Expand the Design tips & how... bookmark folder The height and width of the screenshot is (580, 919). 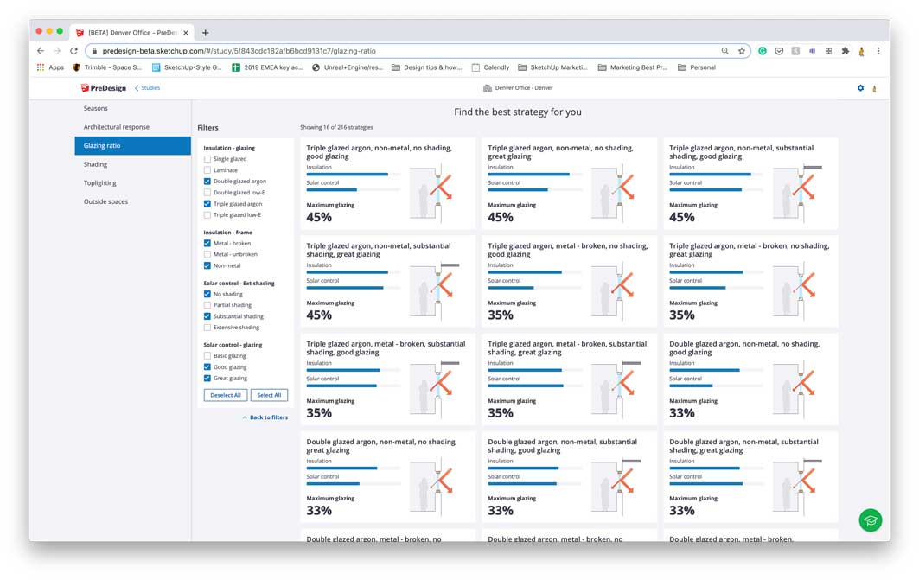(427, 67)
